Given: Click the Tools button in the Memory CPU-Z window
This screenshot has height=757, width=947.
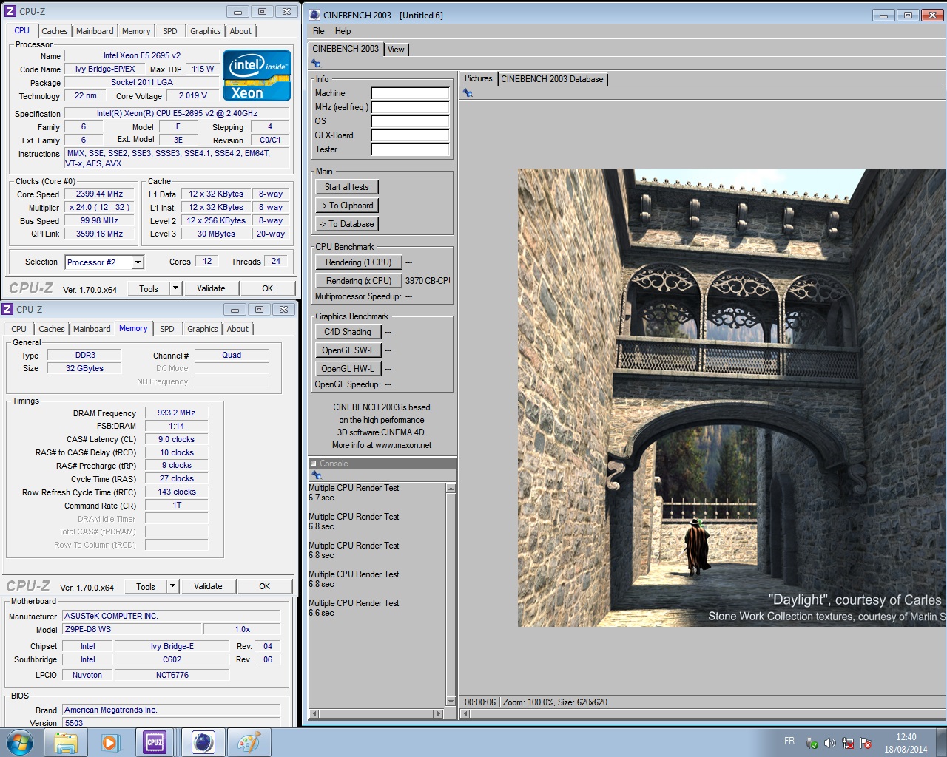Looking at the screenshot, I should 146,586.
